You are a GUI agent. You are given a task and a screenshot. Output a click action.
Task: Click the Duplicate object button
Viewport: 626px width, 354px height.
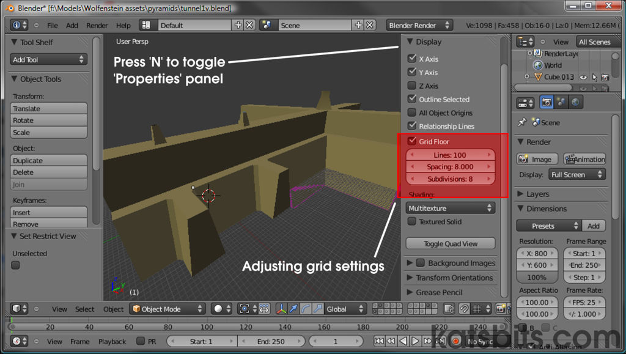point(48,160)
